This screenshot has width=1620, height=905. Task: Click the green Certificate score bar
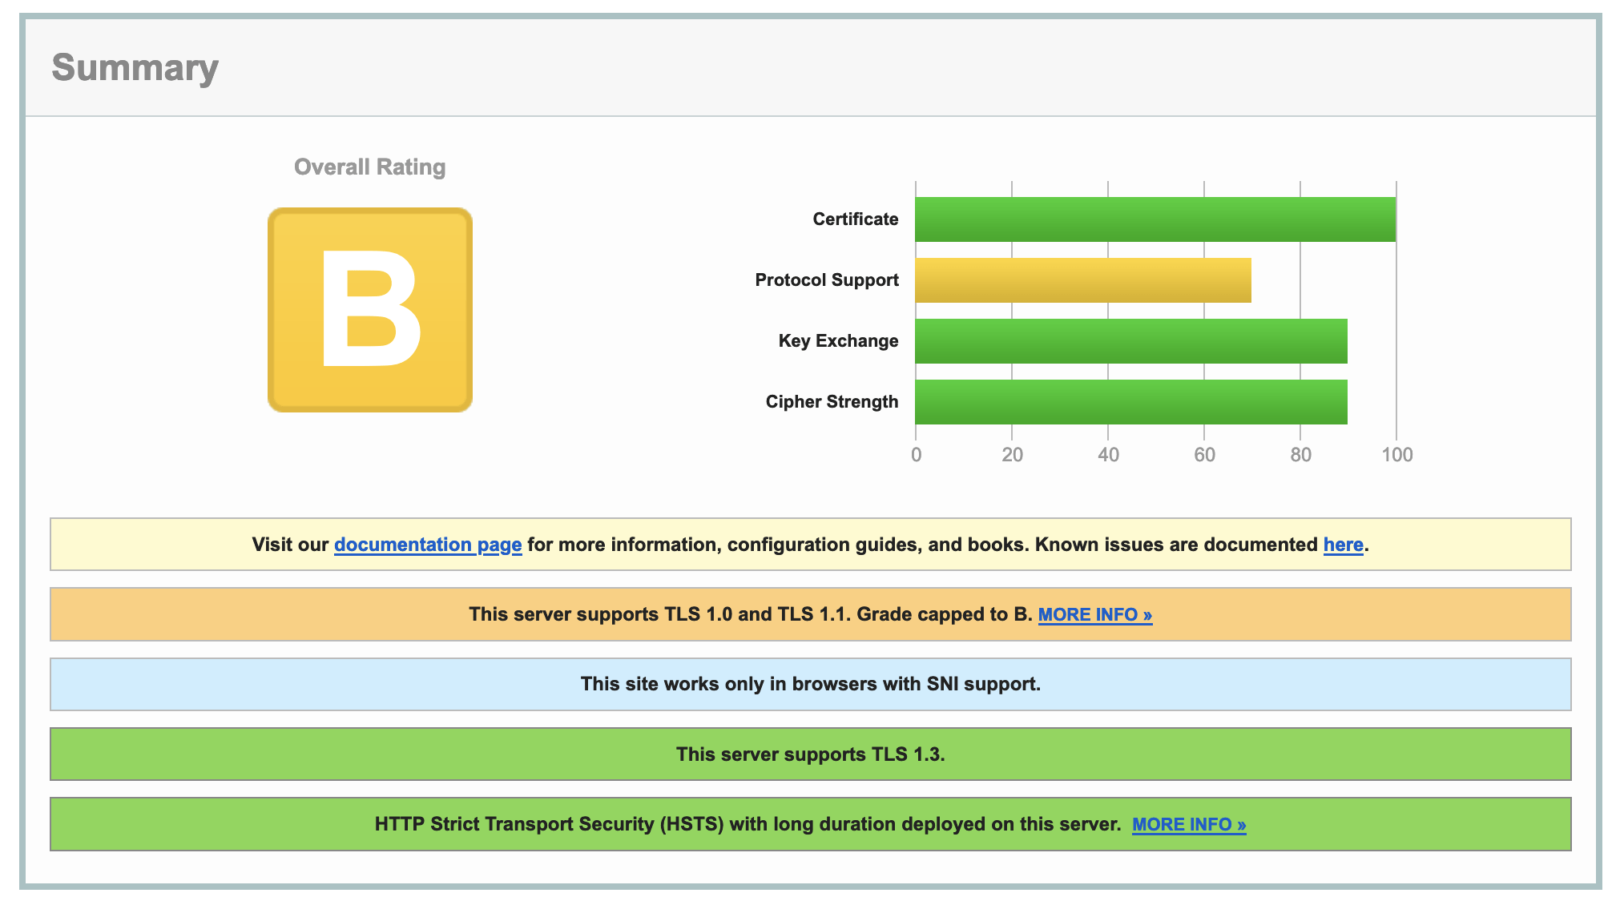click(1155, 219)
